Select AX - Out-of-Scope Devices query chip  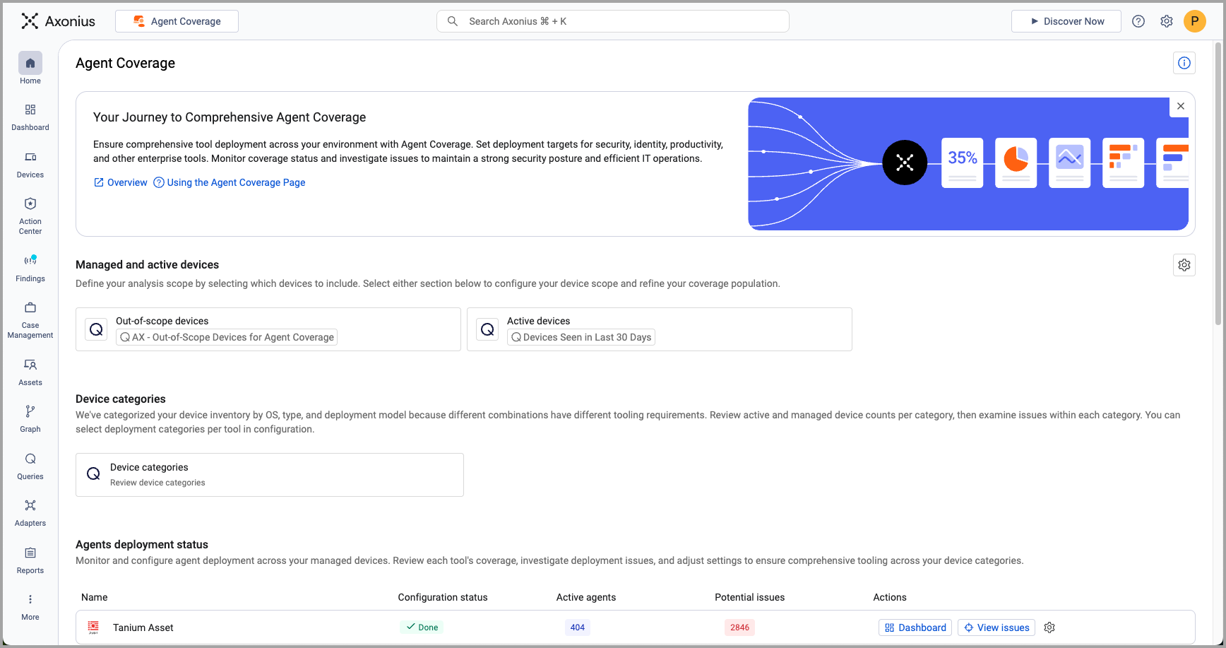point(227,337)
